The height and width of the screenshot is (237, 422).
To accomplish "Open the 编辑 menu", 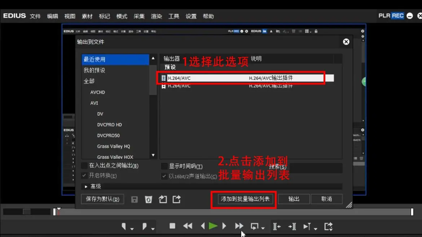I will pyautogui.click(x=53, y=17).
